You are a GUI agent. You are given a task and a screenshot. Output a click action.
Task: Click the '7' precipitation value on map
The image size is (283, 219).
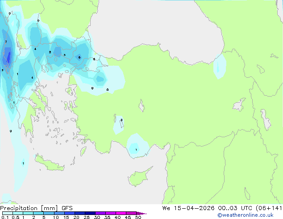(6, 42)
